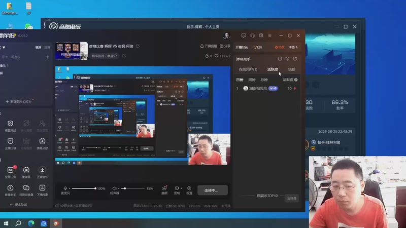Viewport: 406px width, 228px height.
Task: Click the stream cover thumbnail
Action: point(72,51)
